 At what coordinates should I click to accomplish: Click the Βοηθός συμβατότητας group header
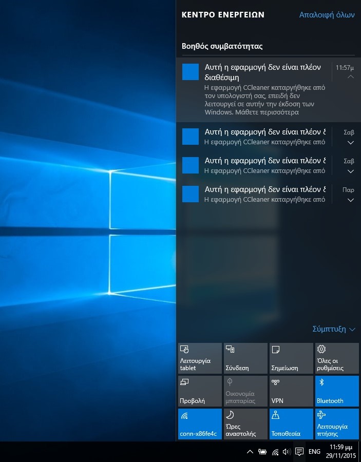coord(222,46)
